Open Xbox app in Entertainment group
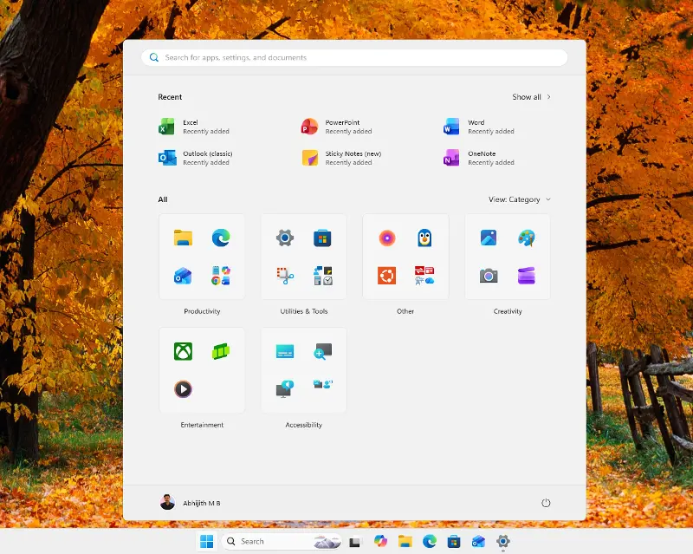 point(183,352)
